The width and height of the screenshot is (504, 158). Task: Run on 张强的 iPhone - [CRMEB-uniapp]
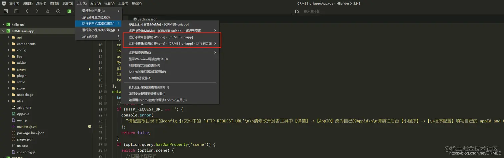tap(171, 37)
